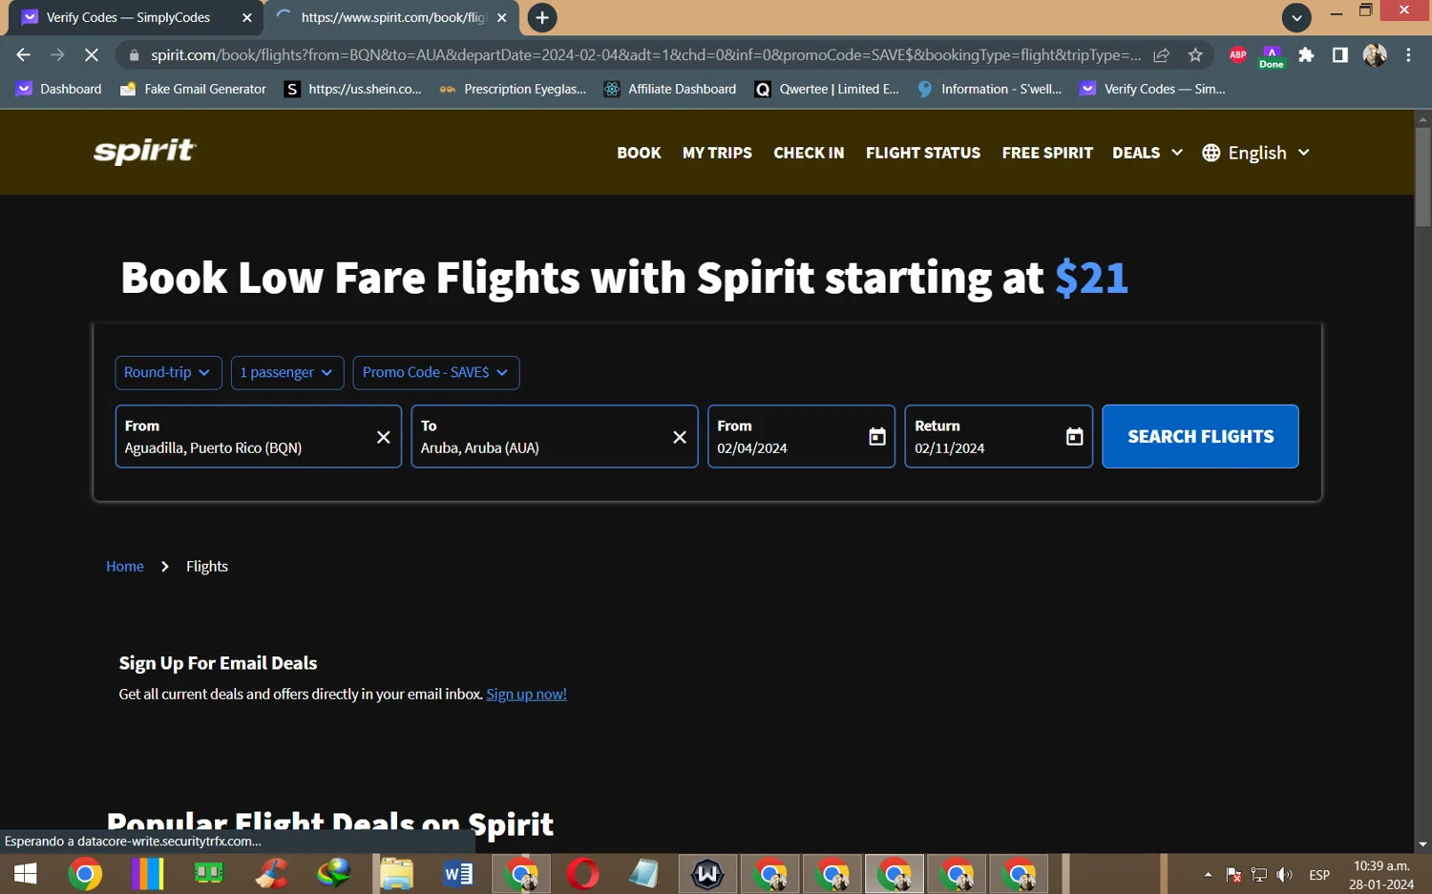Clear the Aguadilla origin airport field
The height and width of the screenshot is (894, 1432).
tap(383, 437)
